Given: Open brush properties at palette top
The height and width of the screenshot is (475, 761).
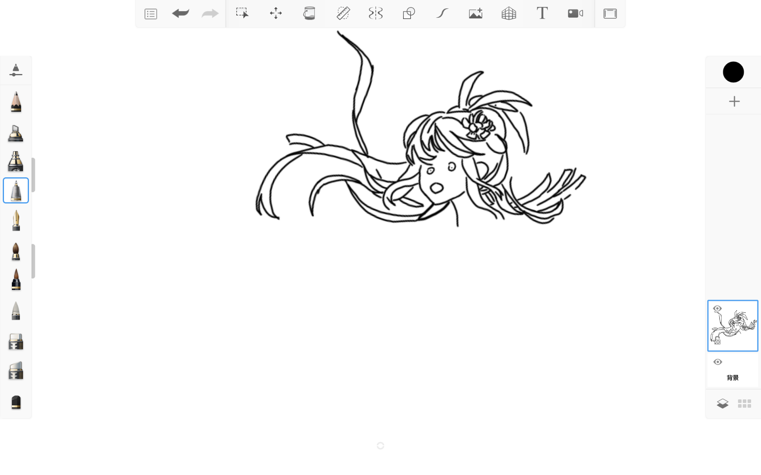Looking at the screenshot, I should pos(16,70).
